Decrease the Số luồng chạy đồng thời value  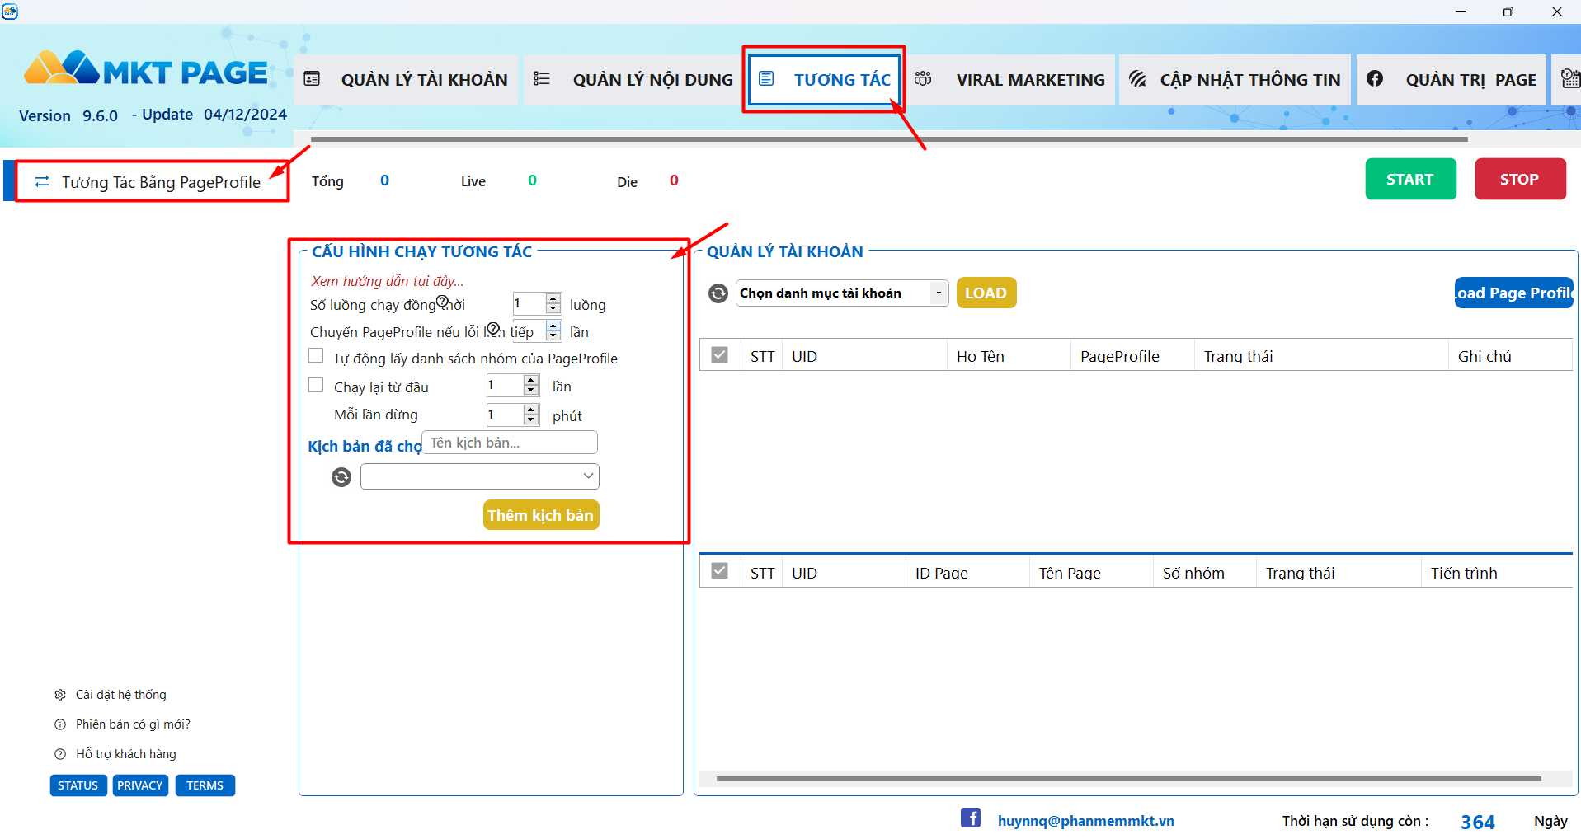[553, 308]
